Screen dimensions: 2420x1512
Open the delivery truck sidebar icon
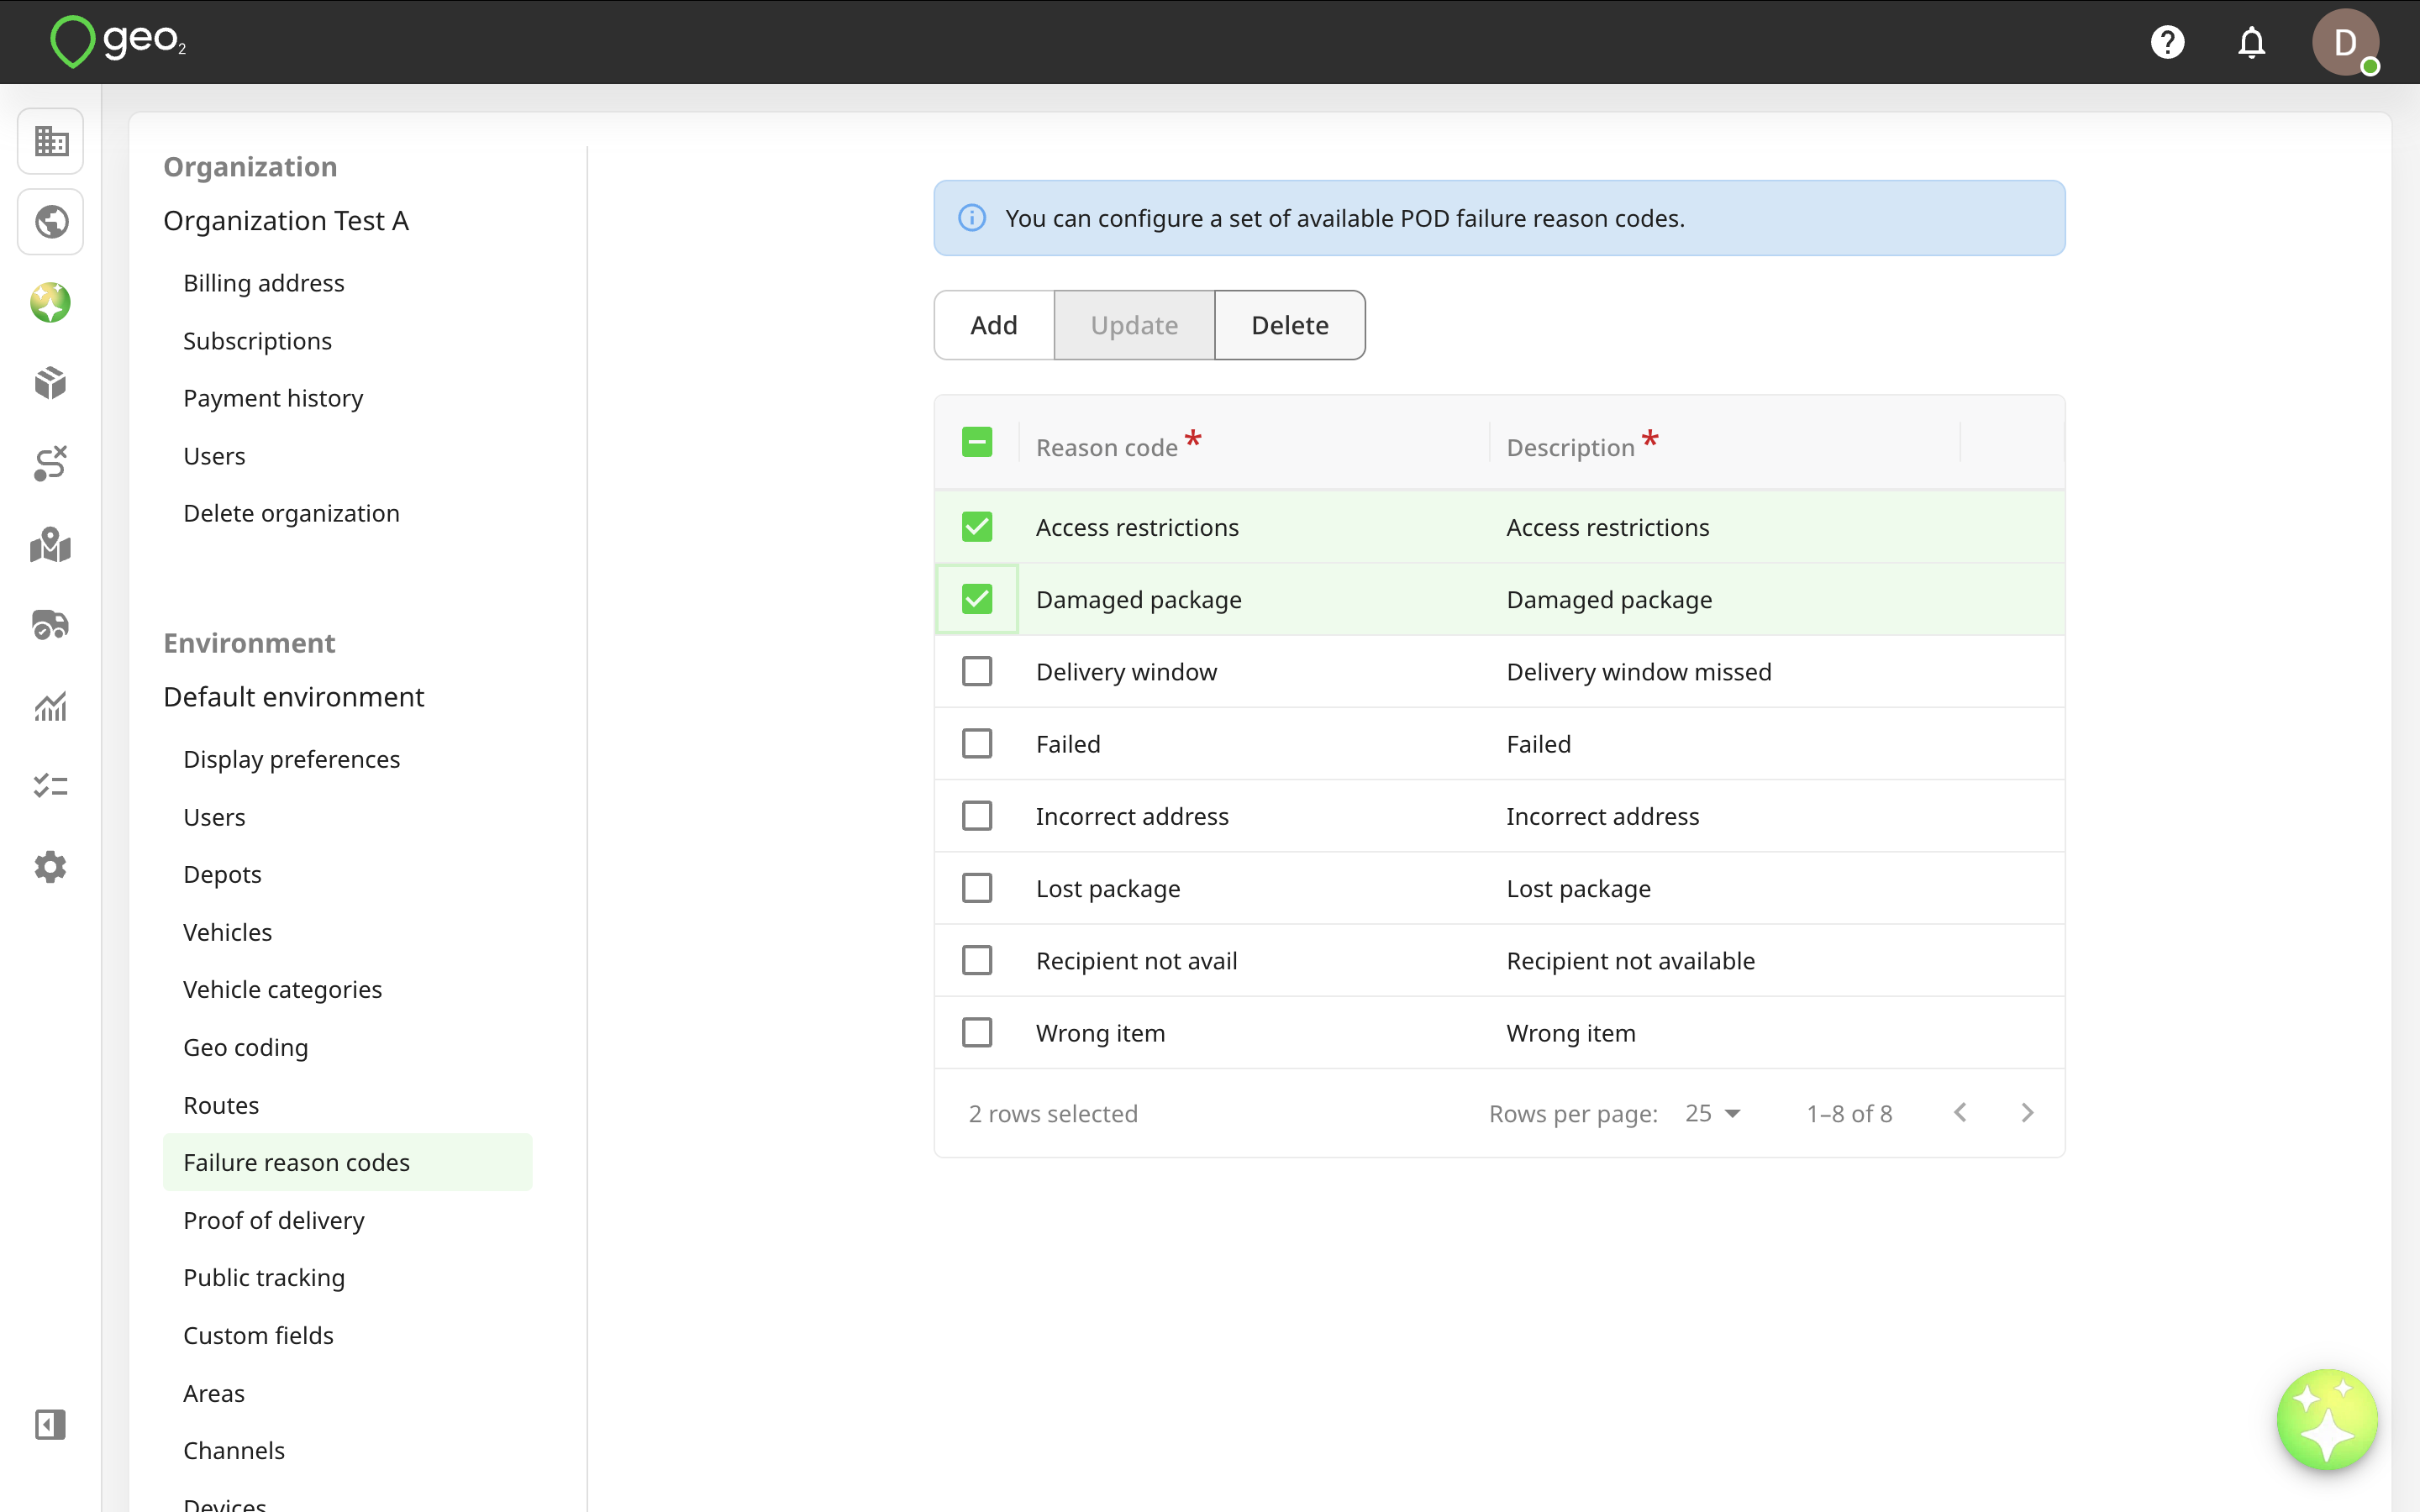50,625
